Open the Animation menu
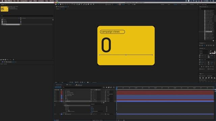Viewport: 216px width, 121px height. [x=41, y=1]
